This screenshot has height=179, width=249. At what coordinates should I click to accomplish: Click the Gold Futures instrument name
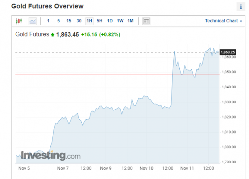(32, 34)
